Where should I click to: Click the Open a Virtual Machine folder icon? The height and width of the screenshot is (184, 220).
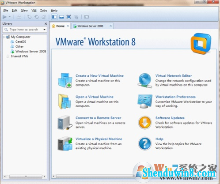[x=64, y=101]
